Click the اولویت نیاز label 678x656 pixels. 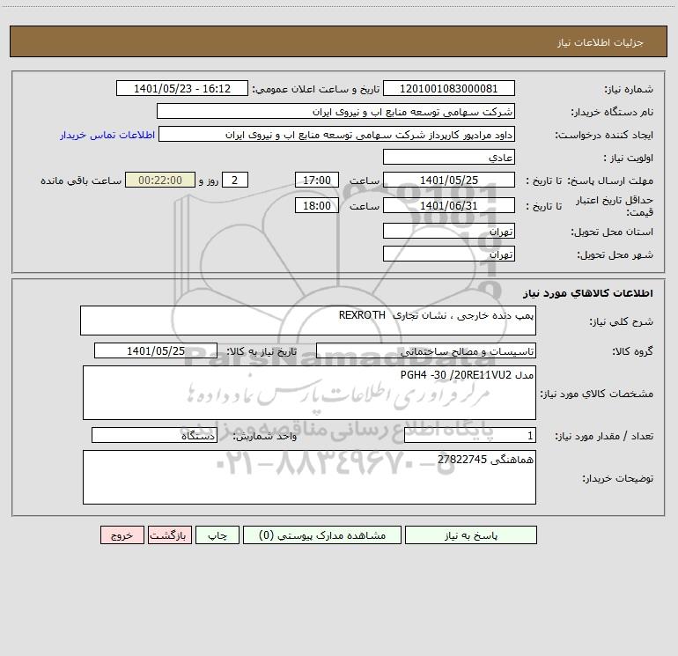[629, 158]
